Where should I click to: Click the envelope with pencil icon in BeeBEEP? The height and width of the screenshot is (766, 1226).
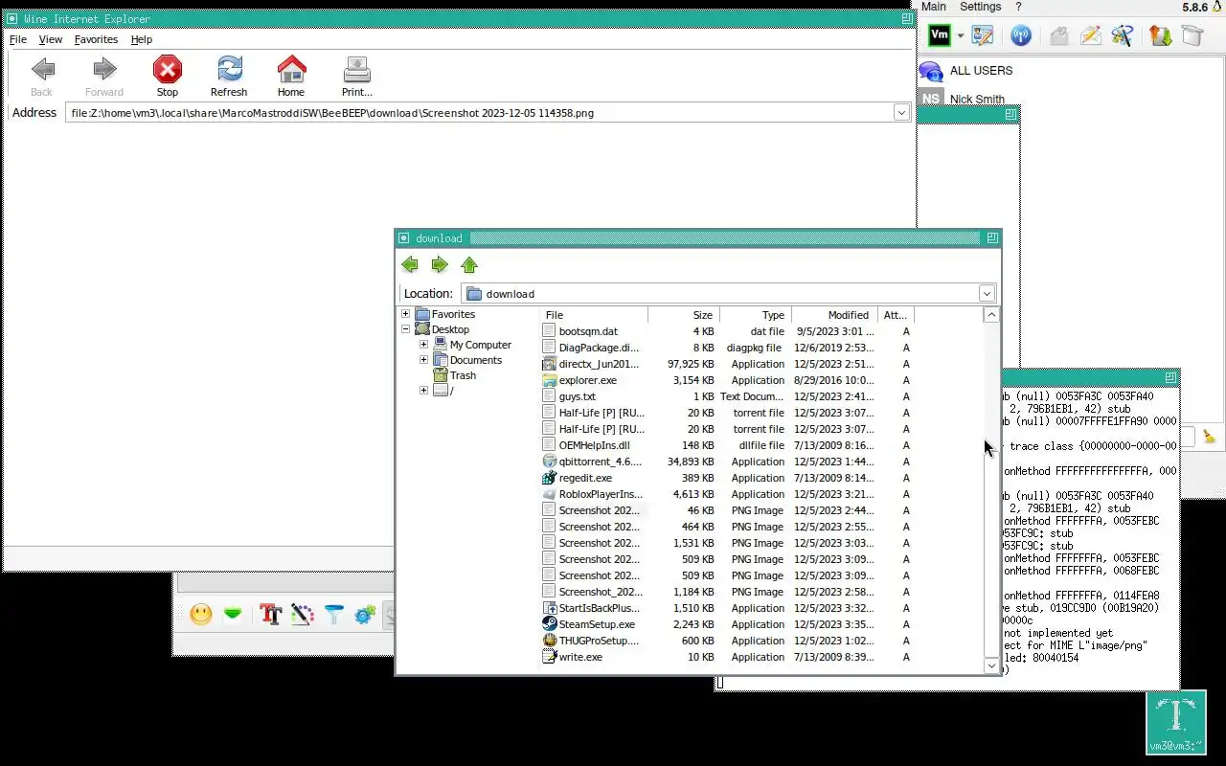(x=1090, y=35)
